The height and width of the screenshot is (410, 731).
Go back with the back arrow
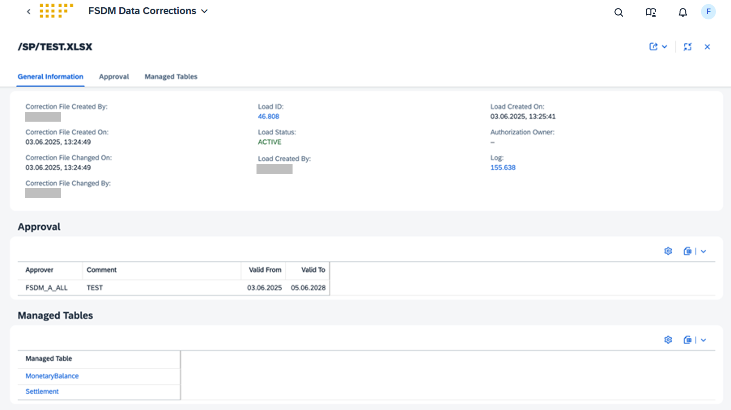[x=29, y=12]
